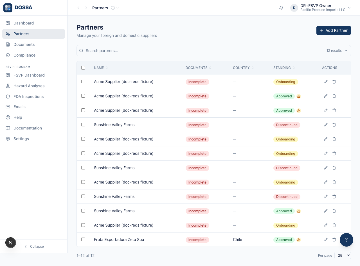Click the ACTIONS column header
Image resolution: width=360 pixels, height=266 pixels.
coord(330,68)
